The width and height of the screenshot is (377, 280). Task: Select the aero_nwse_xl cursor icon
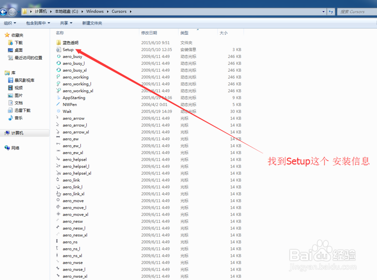(x=58, y=275)
